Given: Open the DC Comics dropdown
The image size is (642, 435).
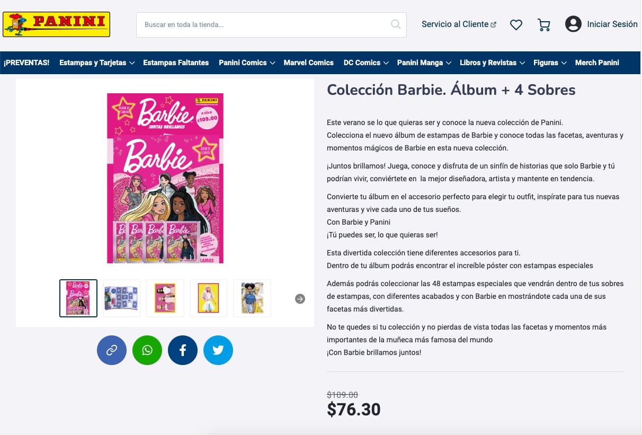Looking at the screenshot, I should pos(366,63).
